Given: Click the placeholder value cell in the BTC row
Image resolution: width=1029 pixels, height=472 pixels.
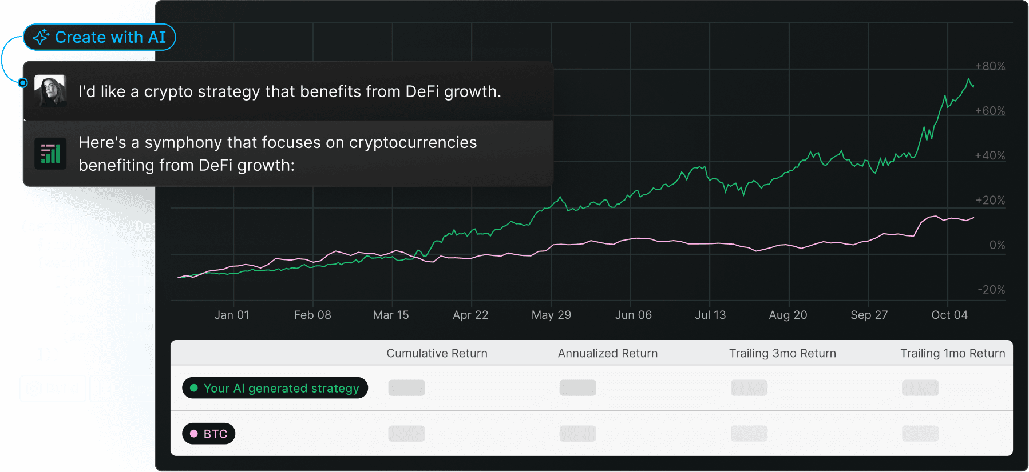Looking at the screenshot, I should (x=406, y=434).
